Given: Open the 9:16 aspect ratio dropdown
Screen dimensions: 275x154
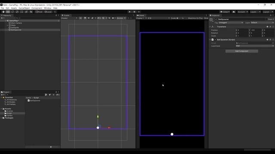Looking at the screenshot, I should pyautogui.click(x=159, y=18).
